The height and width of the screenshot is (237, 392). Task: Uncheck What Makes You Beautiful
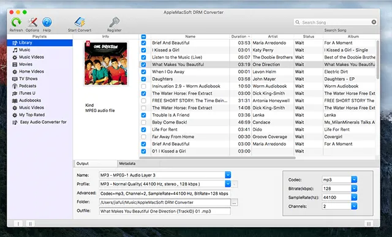[x=143, y=64]
